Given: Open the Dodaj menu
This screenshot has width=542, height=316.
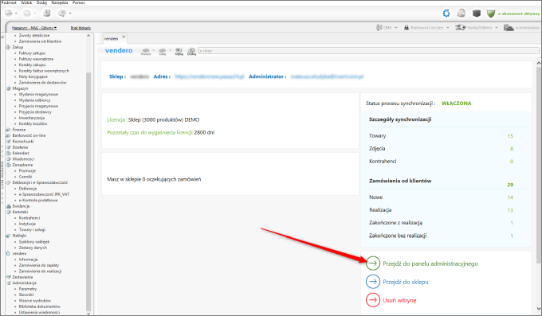Looking at the screenshot, I should tap(41, 2).
